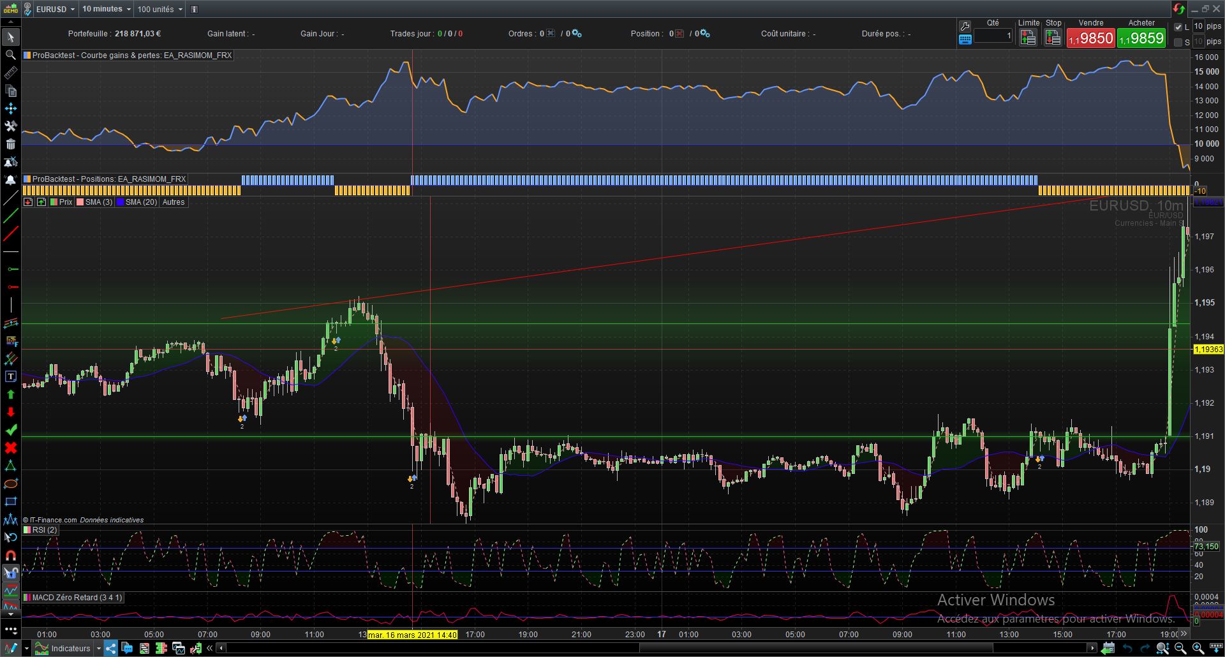Open the wrench and hammer settings tool
Viewport: 1225px width, 657px height.
click(x=10, y=126)
